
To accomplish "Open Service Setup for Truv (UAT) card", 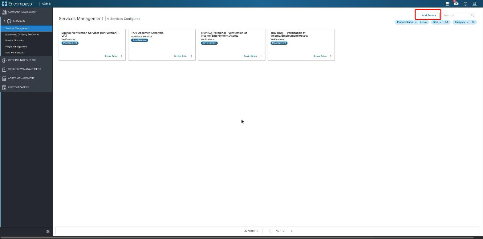I will (320, 56).
